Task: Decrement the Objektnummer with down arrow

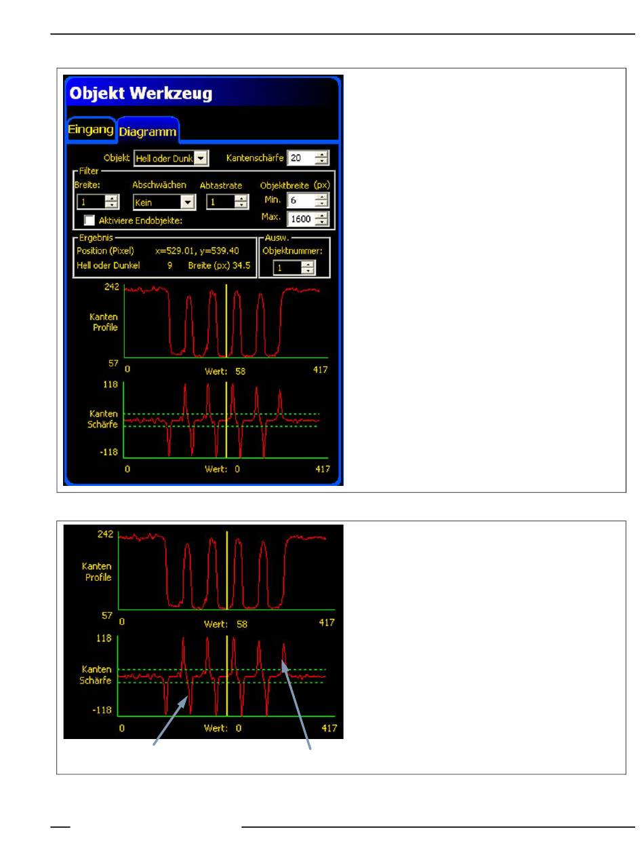Action: point(308,271)
